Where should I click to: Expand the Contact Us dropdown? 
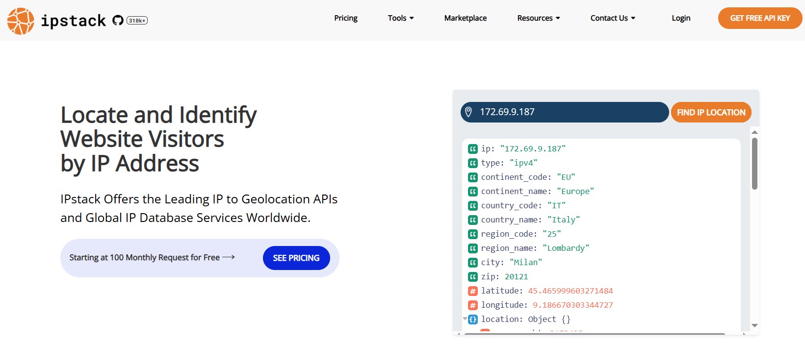[613, 18]
